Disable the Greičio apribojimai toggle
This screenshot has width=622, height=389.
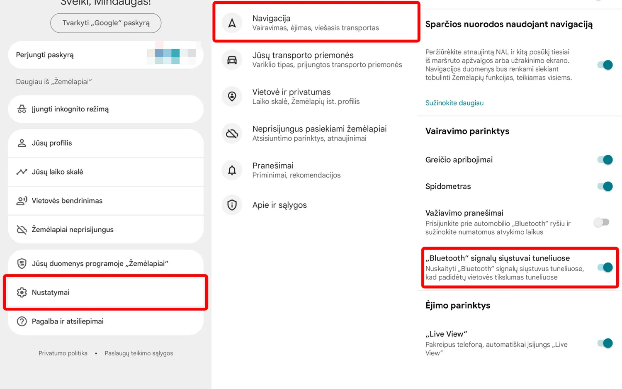[605, 160]
